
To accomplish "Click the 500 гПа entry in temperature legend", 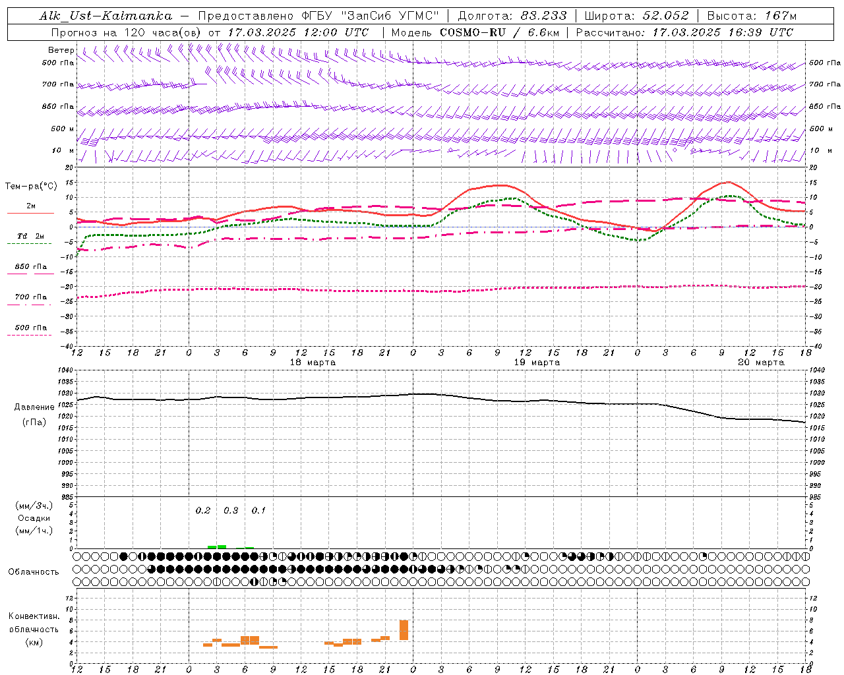I will coord(31,328).
